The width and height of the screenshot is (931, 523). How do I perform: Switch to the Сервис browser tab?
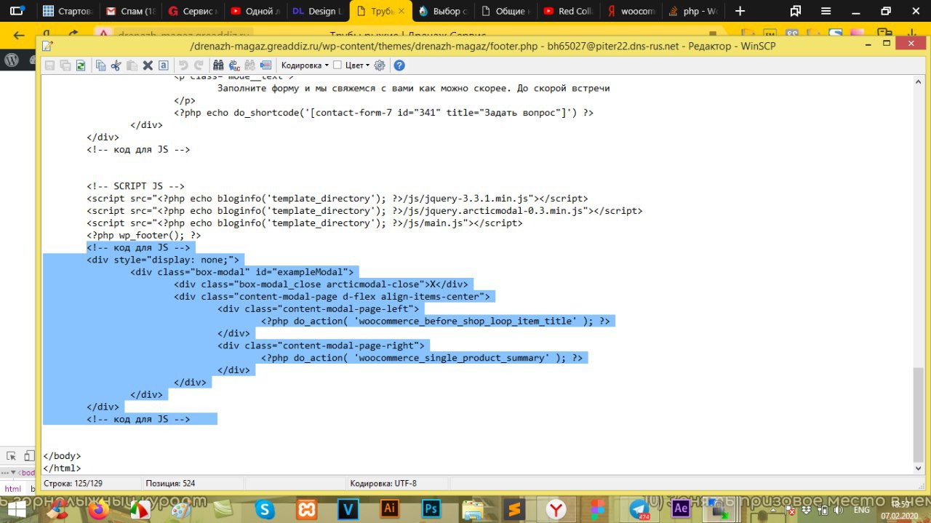193,11
